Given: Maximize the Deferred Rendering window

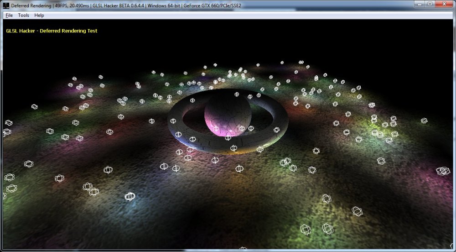Looking at the screenshot, I should click(x=430, y=4).
